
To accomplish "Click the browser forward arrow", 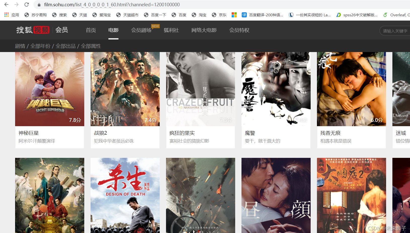I will [x=16, y=5].
